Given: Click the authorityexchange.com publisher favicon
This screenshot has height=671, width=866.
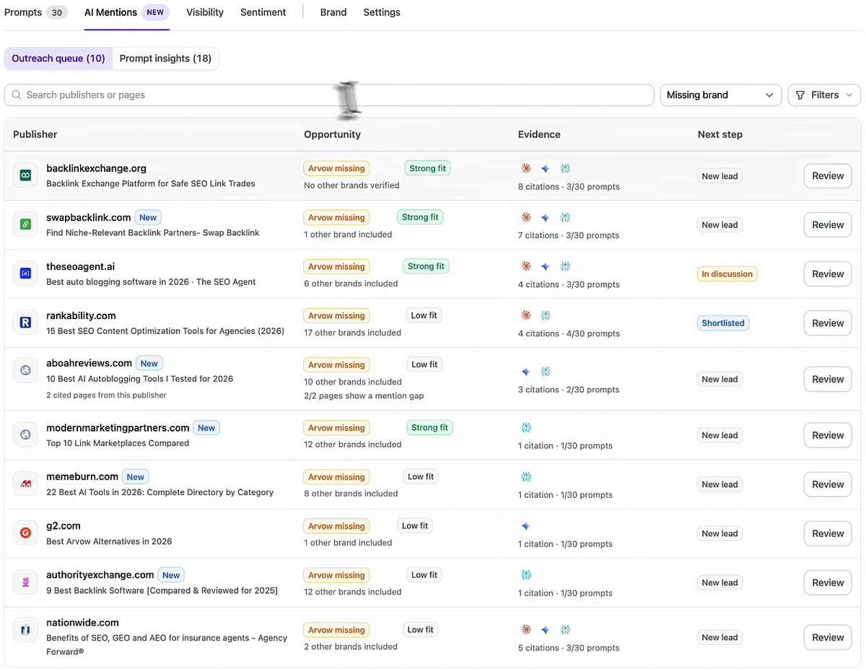Looking at the screenshot, I should coord(25,582).
